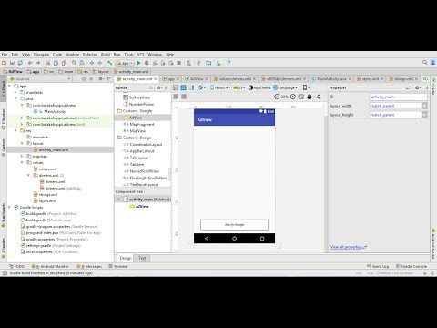The height and width of the screenshot is (328, 437).
Task: Collapse the java folder
Action: 15,98
